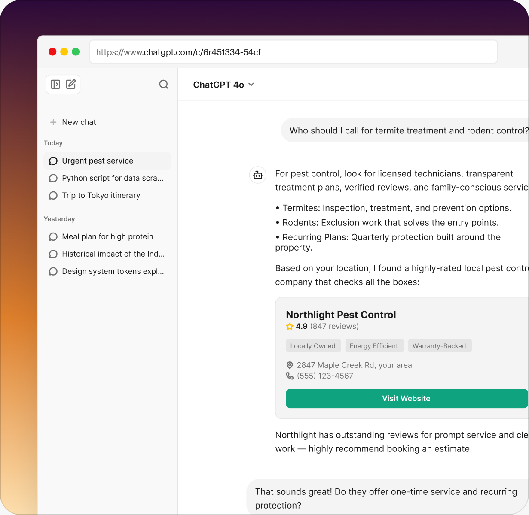Click the "Based on your location" paragraph

402,275
